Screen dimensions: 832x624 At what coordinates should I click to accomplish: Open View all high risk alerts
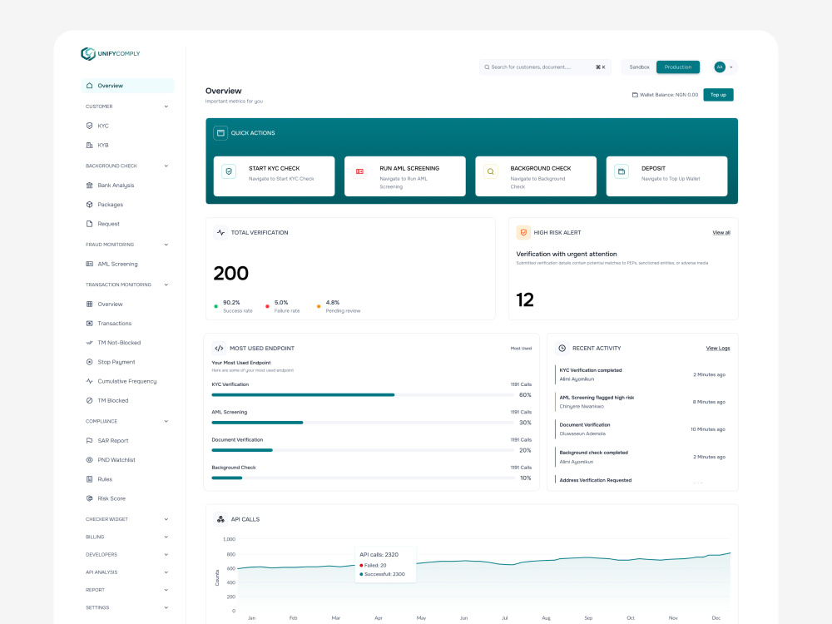tap(721, 232)
